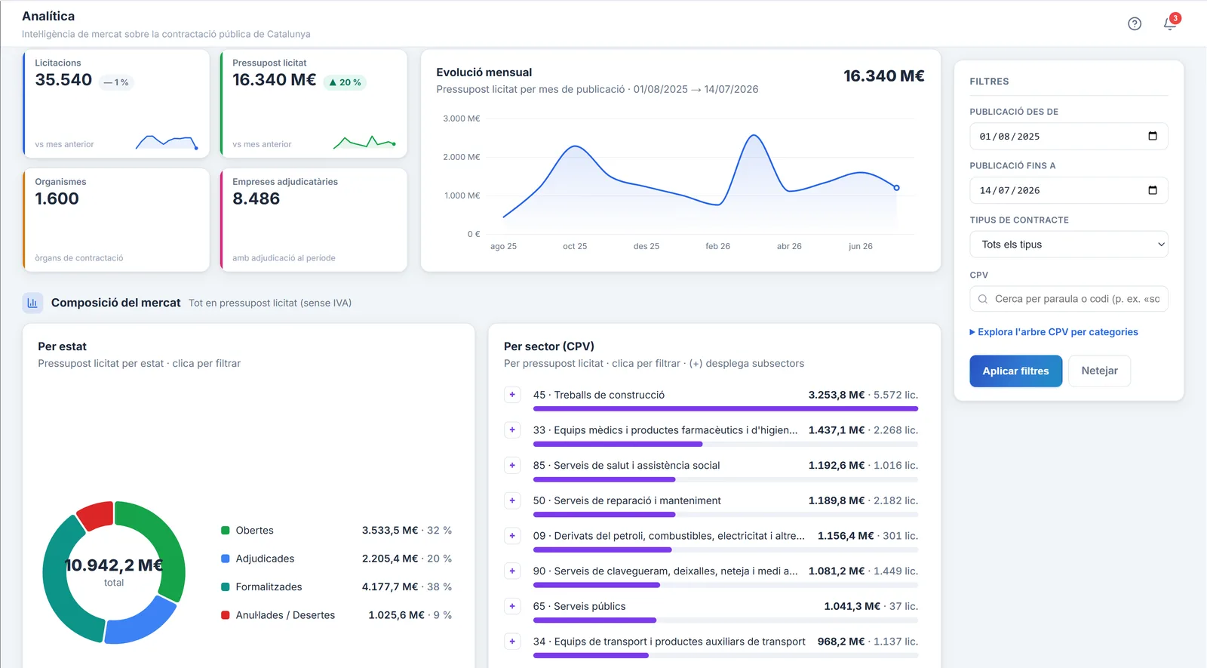Click the CPV search input field

(1068, 299)
